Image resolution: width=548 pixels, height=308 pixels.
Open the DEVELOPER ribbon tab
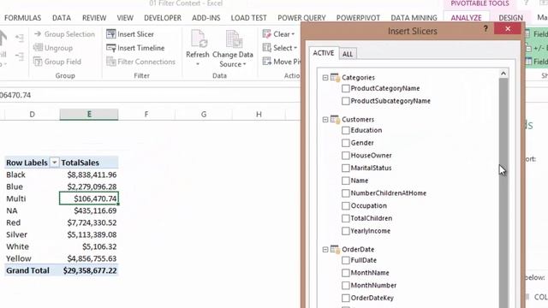coord(163,18)
